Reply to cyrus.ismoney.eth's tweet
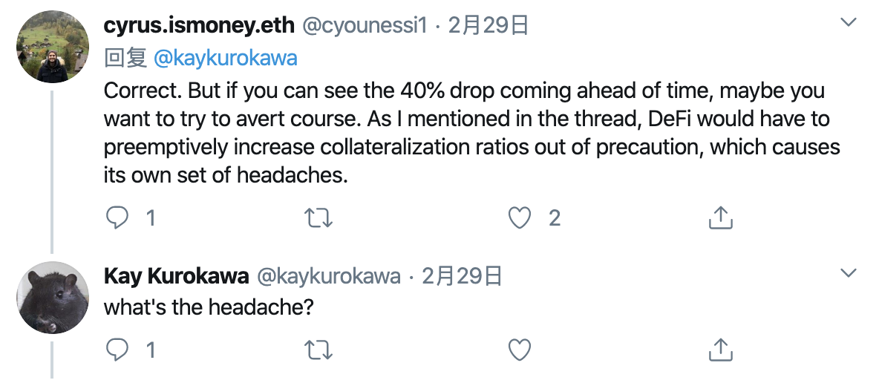879x383 pixels. (x=117, y=218)
